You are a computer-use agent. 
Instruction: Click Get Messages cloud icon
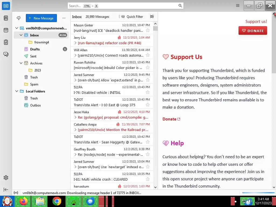pos(19,18)
